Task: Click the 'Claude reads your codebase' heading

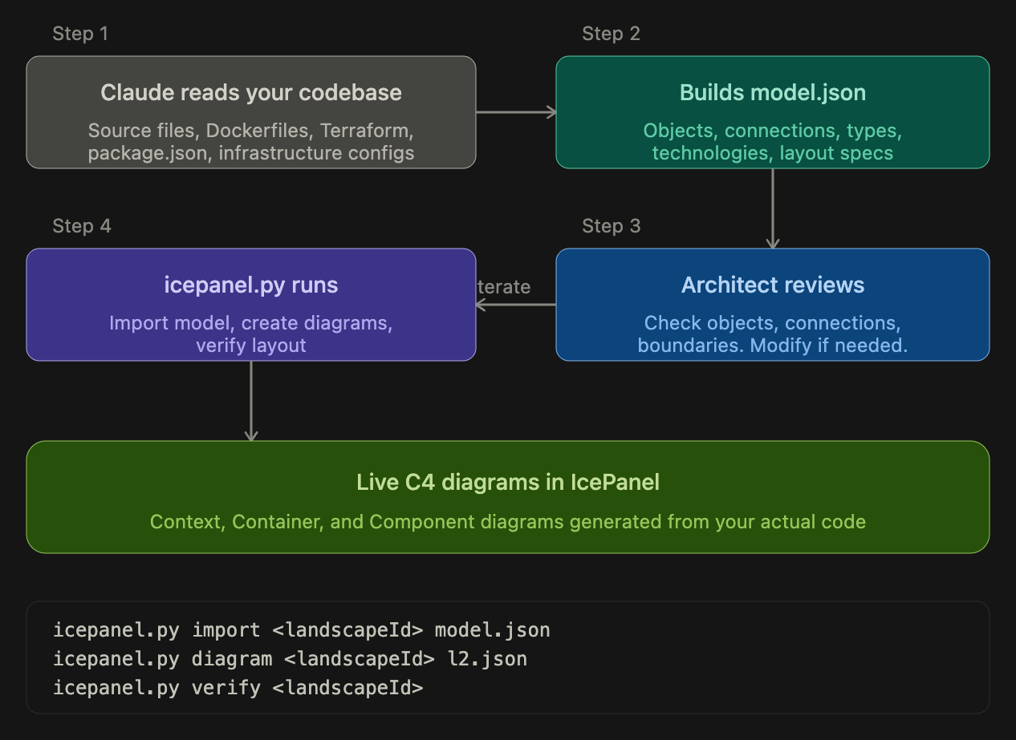Action: (251, 93)
